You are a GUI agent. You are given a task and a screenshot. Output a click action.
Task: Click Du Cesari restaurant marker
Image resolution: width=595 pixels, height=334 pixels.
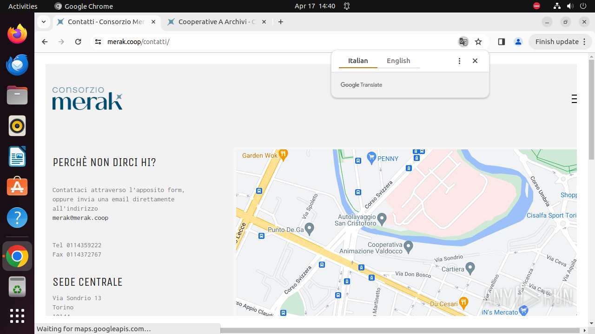coord(463,303)
